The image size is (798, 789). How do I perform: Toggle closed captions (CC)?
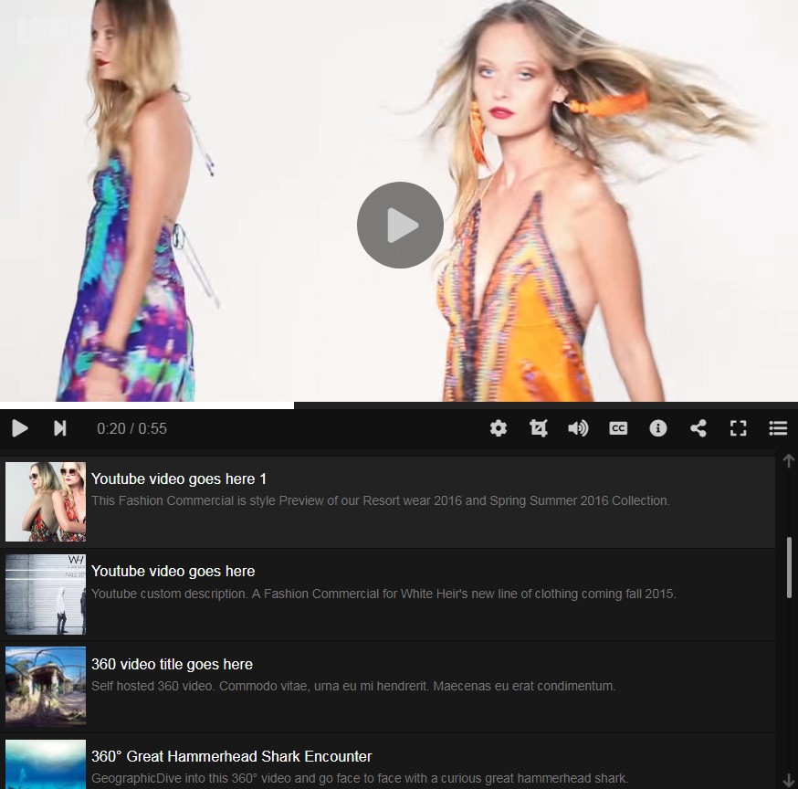[x=618, y=428]
